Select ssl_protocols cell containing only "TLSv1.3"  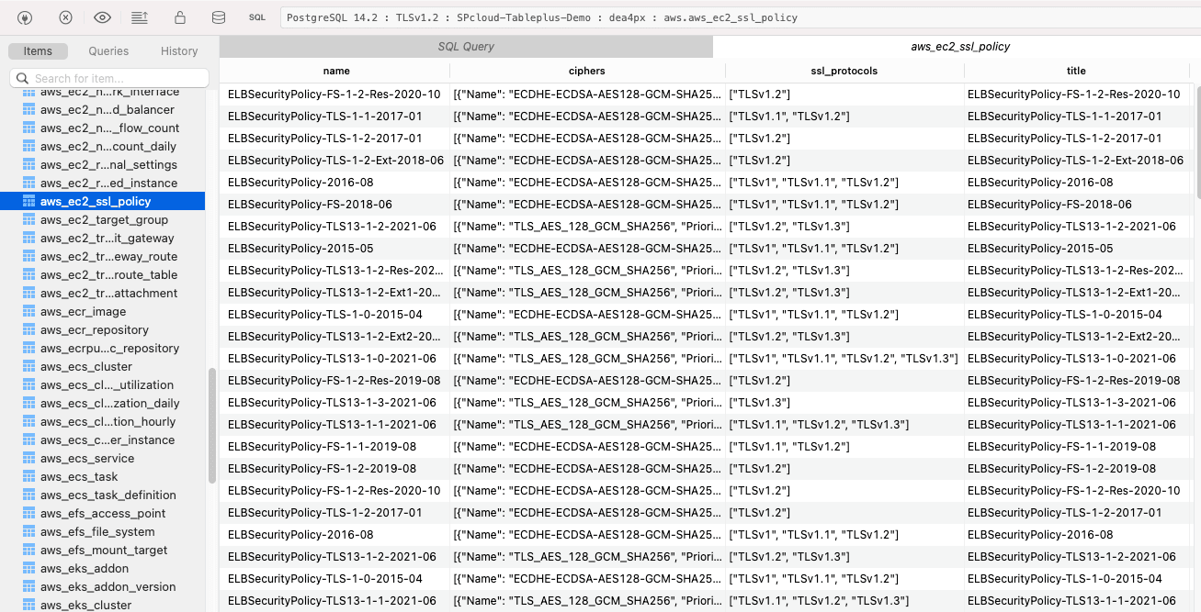pos(844,403)
